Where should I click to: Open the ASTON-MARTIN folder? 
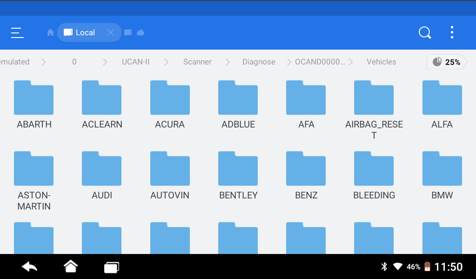(x=34, y=181)
